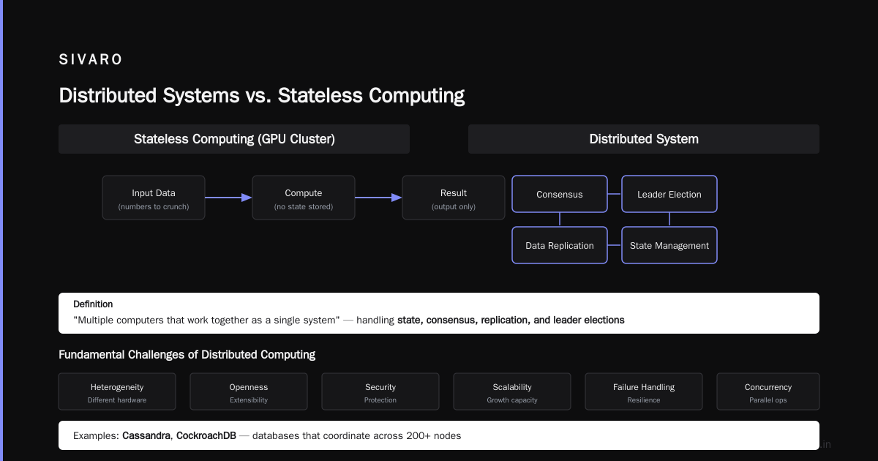Select the Openness card
Image resolution: width=878 pixels, height=461 pixels.
tap(249, 391)
